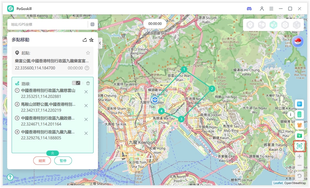Open the Poké Ball button on map

(x=298, y=42)
